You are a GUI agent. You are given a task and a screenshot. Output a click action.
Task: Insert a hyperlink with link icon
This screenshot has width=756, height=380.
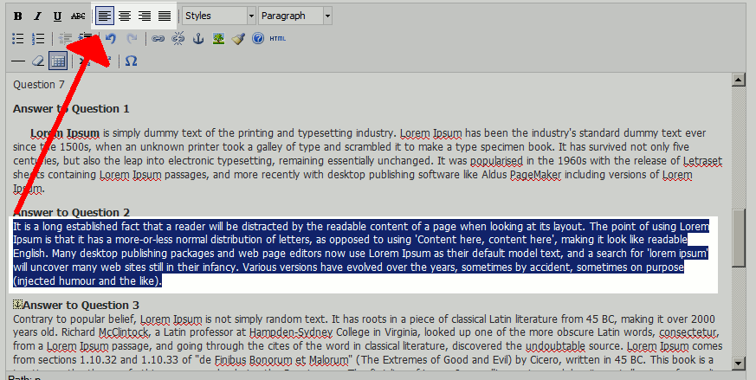point(158,39)
